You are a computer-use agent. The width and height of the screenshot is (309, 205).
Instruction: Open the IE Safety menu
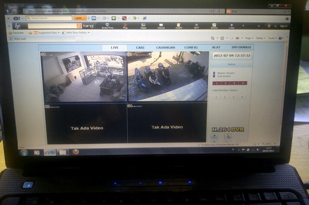(261, 38)
